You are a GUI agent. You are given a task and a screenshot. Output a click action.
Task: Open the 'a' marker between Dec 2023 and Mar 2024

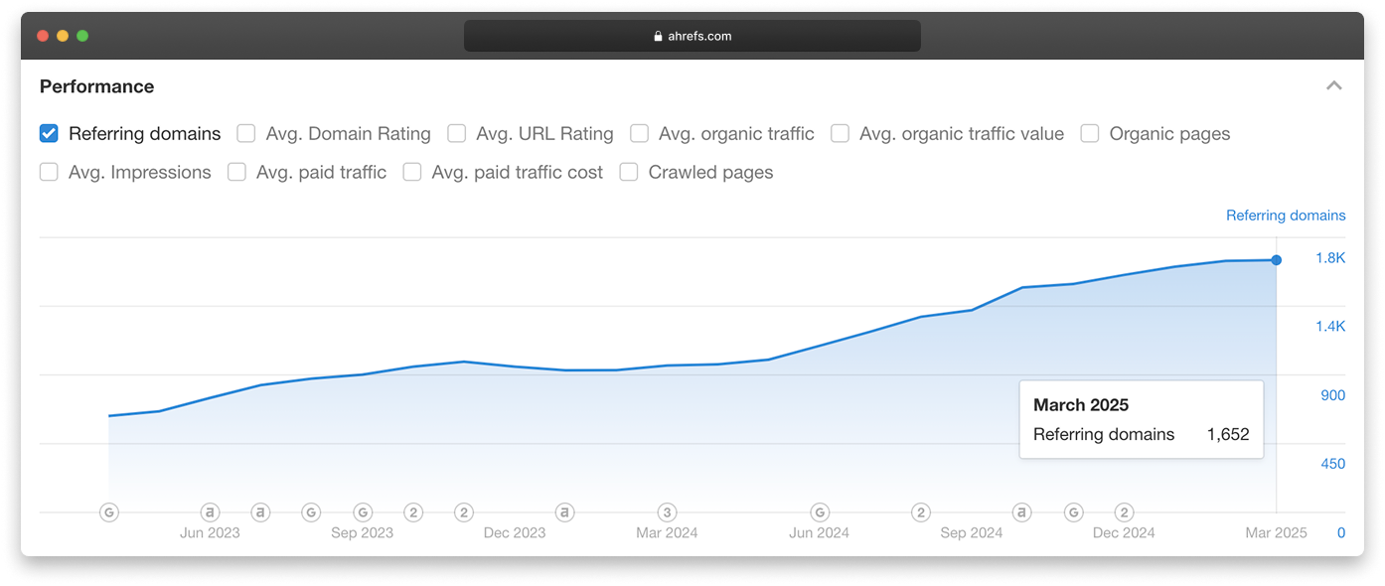click(x=564, y=513)
